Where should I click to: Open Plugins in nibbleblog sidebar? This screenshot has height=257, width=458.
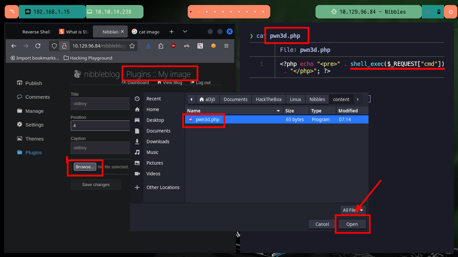(30, 152)
